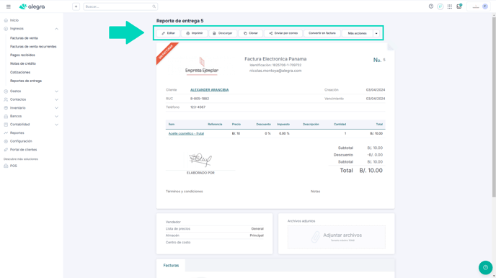Viewport: 496px width, 278px height.
Task: Expand the Inventario section
Action: (56, 108)
